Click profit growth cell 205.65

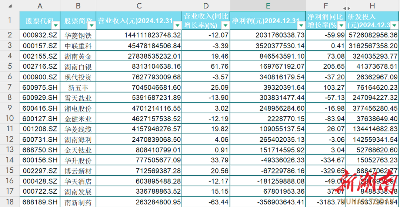(x=326, y=66)
